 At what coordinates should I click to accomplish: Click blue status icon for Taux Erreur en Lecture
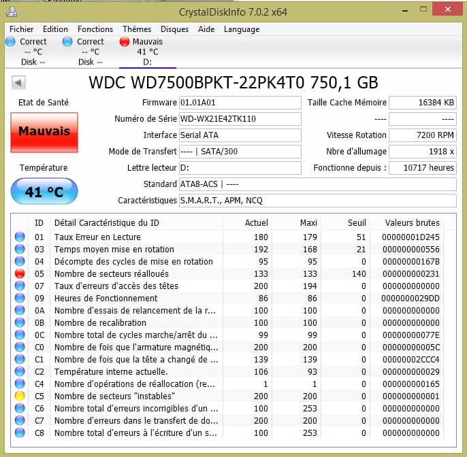(20, 237)
